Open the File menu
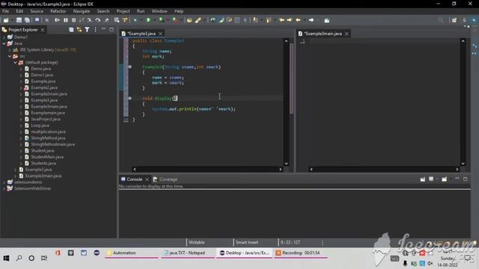Image resolution: width=479 pixels, height=269 pixels. (x=5, y=11)
